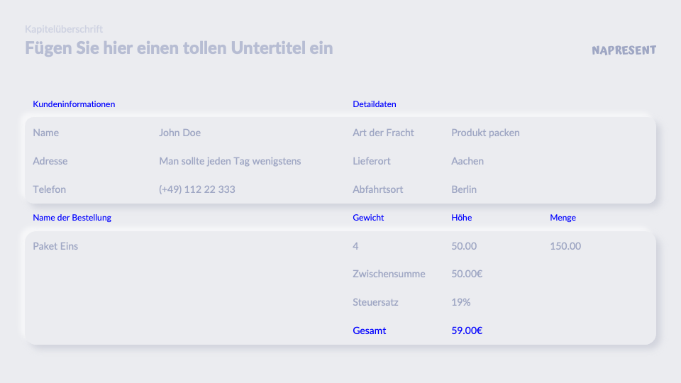The width and height of the screenshot is (681, 383).
Task: Select the Detaildaten section header
Action: [x=374, y=104]
